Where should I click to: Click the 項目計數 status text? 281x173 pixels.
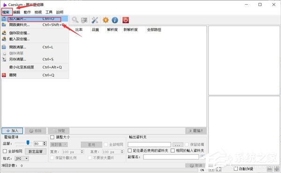click(x=12, y=166)
